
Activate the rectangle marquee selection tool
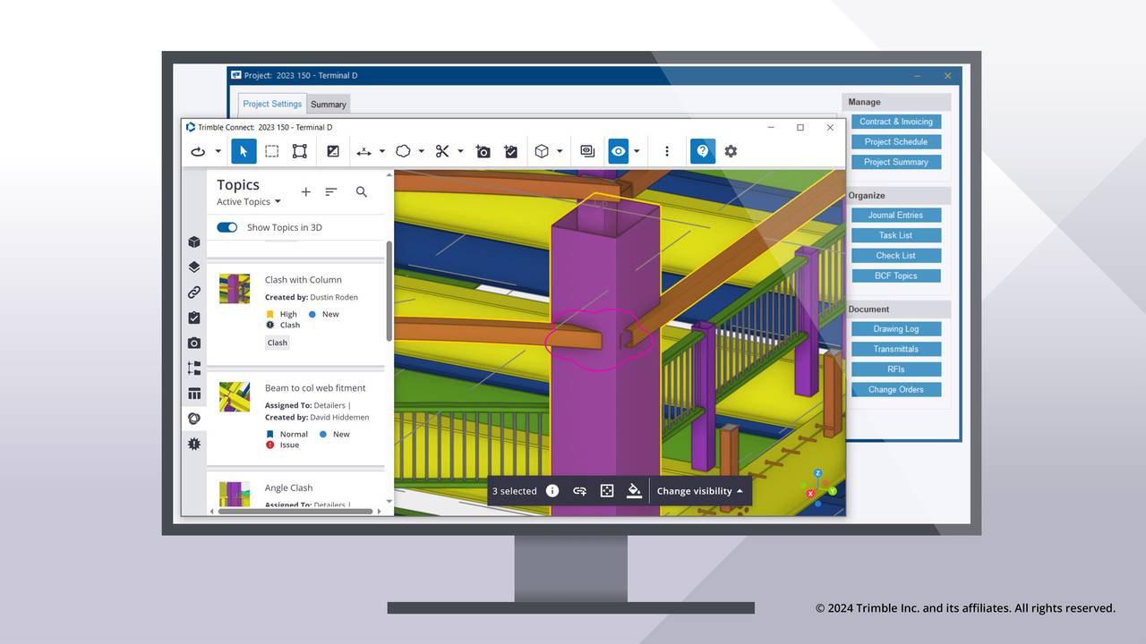[x=271, y=150]
